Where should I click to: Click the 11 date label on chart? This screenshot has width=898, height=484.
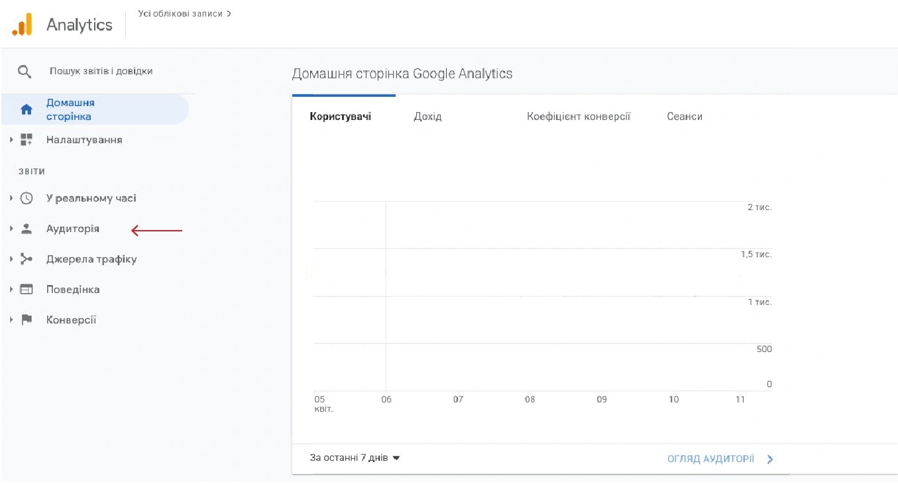click(740, 400)
